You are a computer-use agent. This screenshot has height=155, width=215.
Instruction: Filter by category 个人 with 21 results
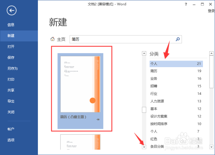click(x=176, y=64)
